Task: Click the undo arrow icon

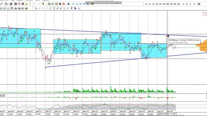Action: click(35, 4)
